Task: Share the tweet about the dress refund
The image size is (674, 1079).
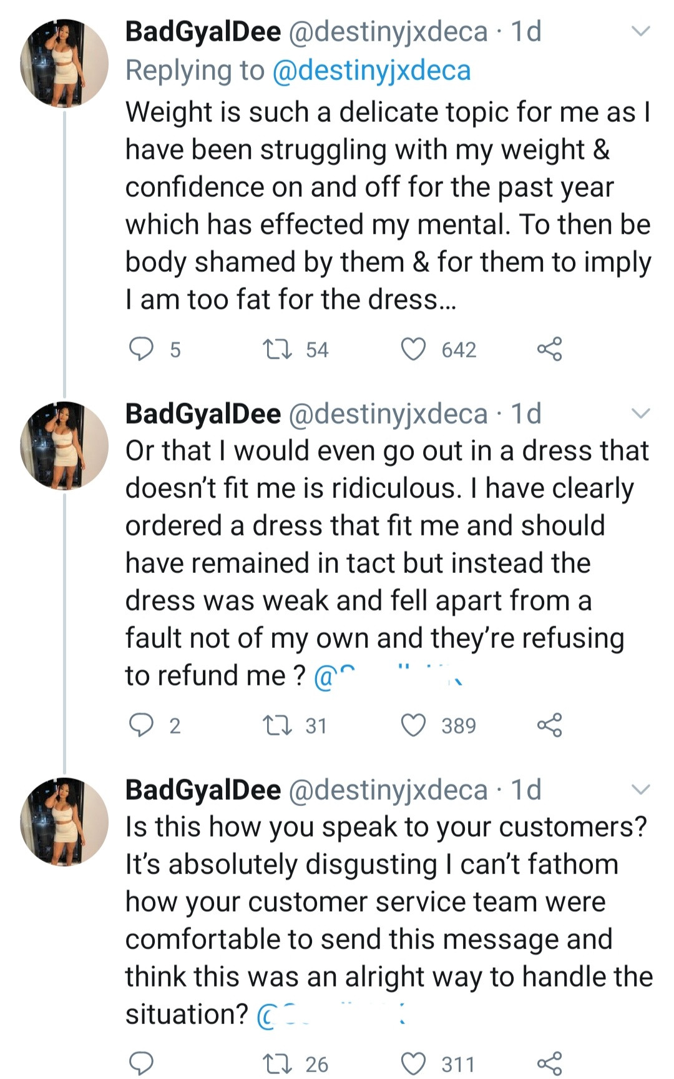Action: [x=549, y=725]
